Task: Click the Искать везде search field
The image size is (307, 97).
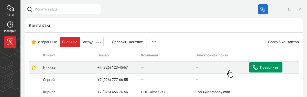Action: pyautogui.click(x=63, y=9)
